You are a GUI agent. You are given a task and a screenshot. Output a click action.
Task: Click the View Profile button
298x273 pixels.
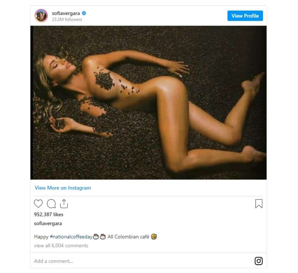pos(245,16)
